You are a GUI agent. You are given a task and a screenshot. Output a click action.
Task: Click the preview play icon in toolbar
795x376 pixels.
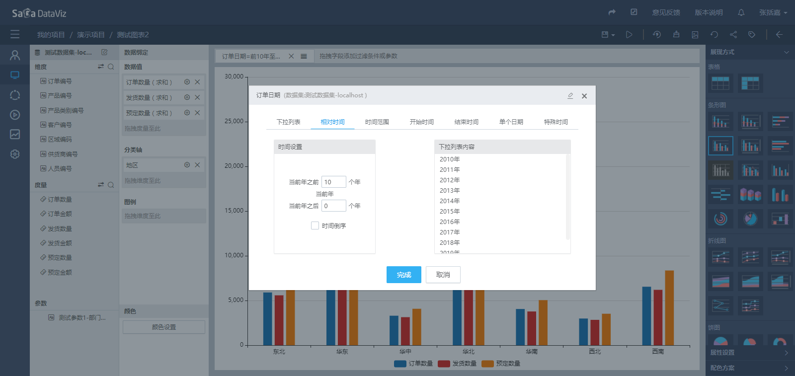pyautogui.click(x=629, y=35)
